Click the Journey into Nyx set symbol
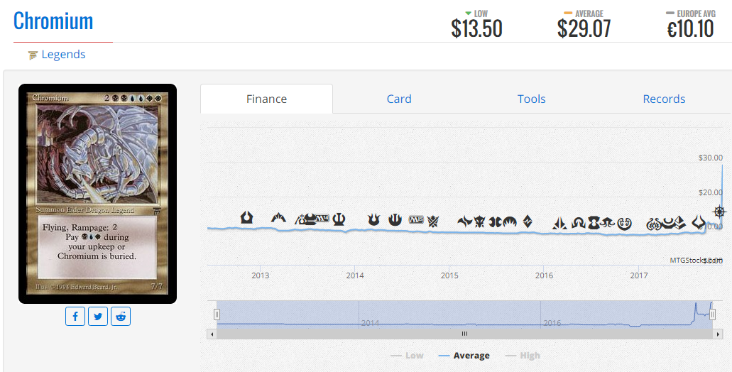732x372 pixels. pos(395,219)
